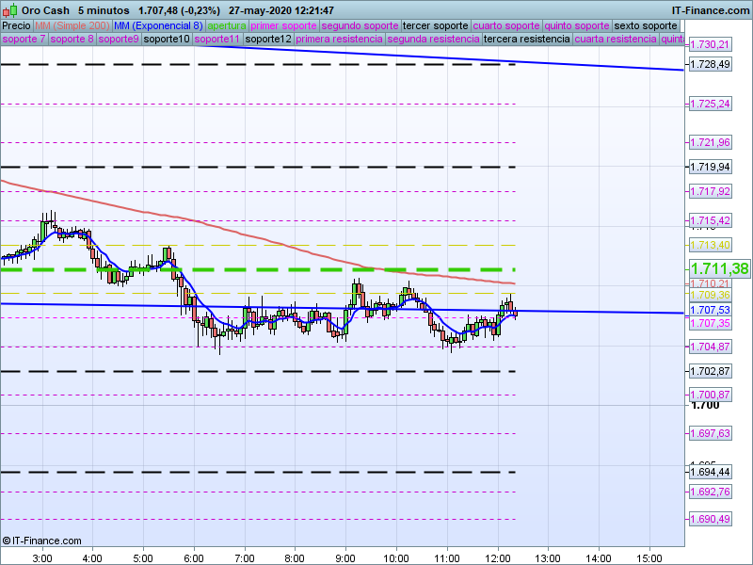Click the © IT-Finance.com copyright text
This screenshot has height=565, width=753.
(x=41, y=541)
